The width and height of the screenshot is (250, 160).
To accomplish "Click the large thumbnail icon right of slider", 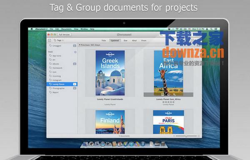I will tap(199, 136).
